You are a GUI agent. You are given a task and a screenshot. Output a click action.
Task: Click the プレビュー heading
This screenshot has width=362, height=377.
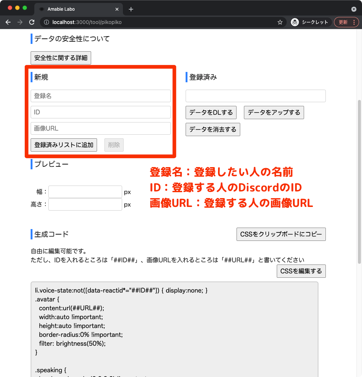(x=51, y=164)
